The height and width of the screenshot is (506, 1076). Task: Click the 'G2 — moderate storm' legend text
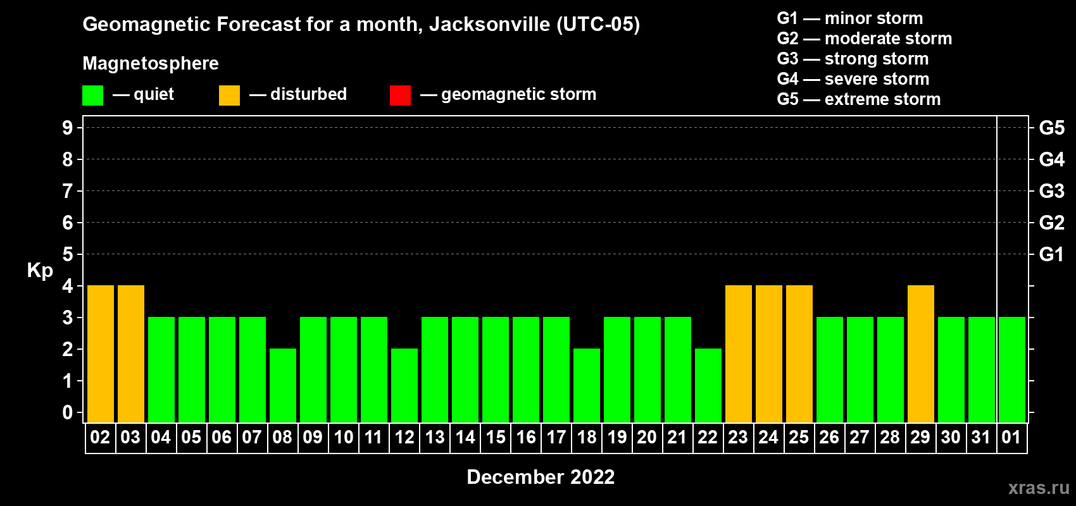[865, 39]
